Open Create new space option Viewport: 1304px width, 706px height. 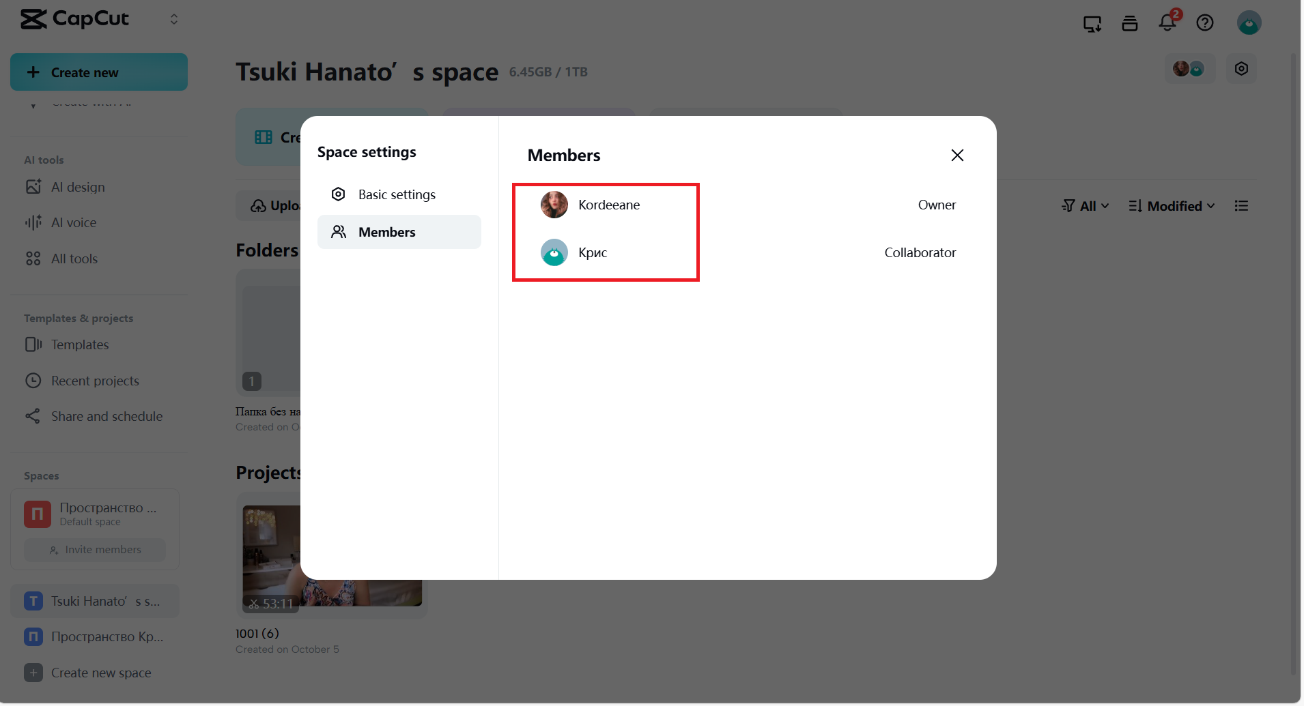(100, 673)
